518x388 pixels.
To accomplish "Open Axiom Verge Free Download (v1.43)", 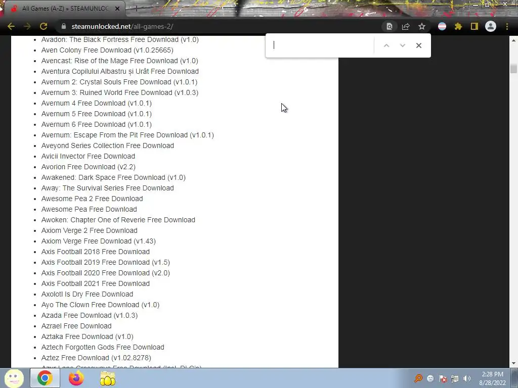I will pos(99,241).
